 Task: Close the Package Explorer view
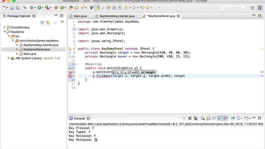[34, 16]
